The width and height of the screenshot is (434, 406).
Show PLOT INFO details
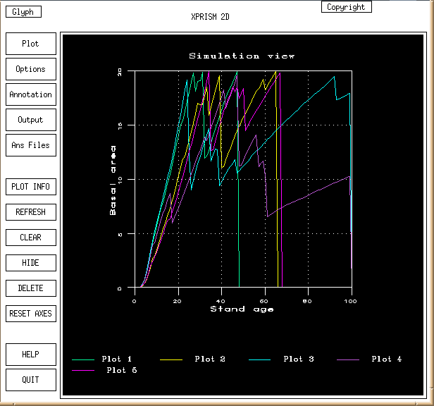click(31, 187)
